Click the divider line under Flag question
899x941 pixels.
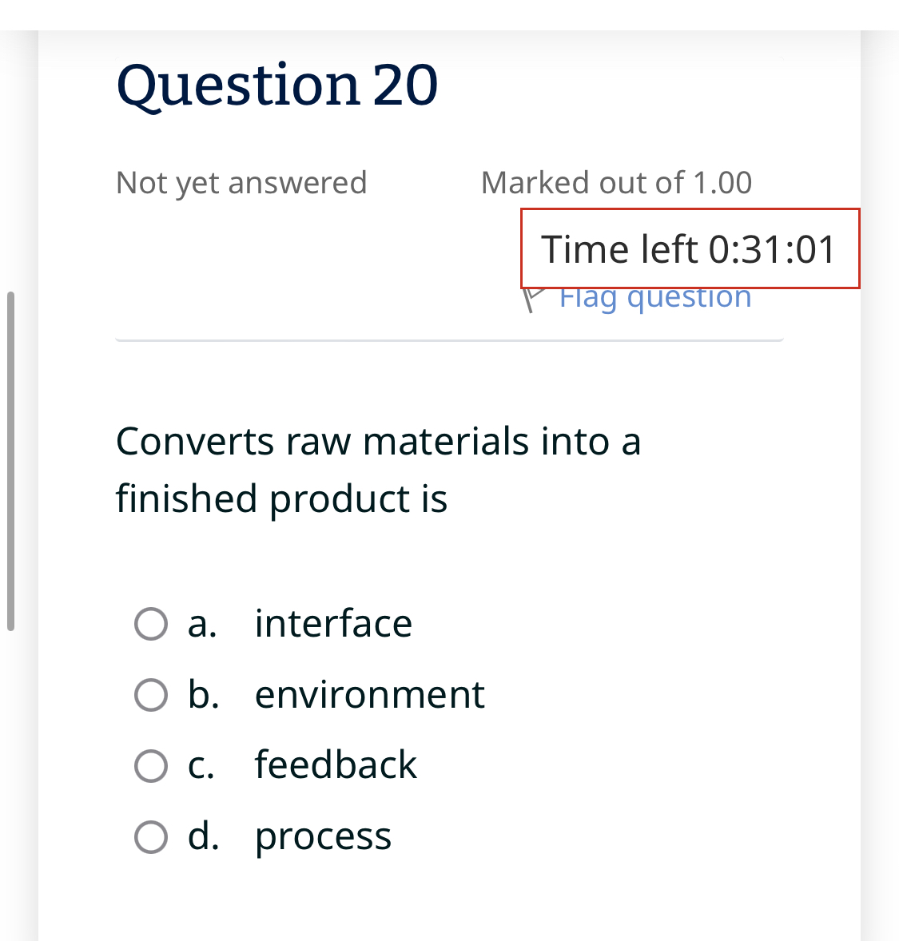[x=449, y=339]
